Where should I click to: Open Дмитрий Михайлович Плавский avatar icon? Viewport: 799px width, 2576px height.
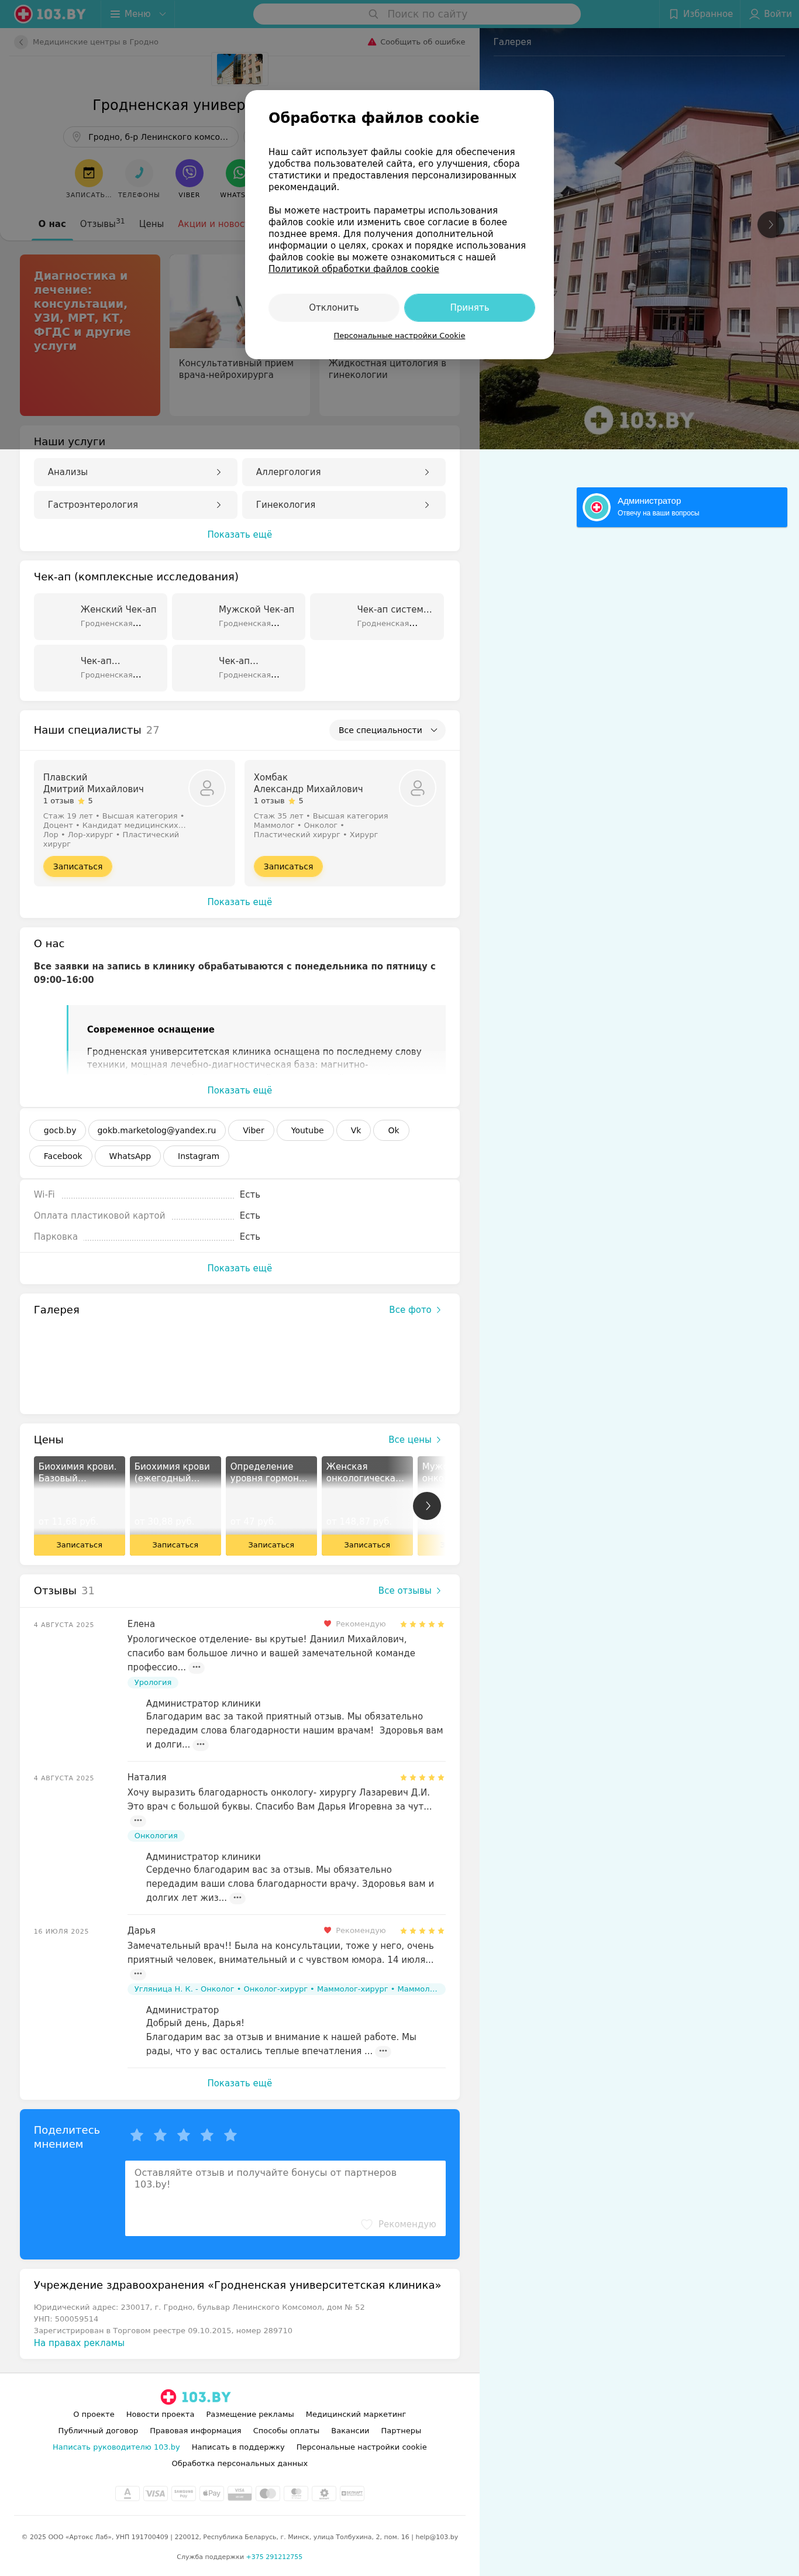coord(207,788)
